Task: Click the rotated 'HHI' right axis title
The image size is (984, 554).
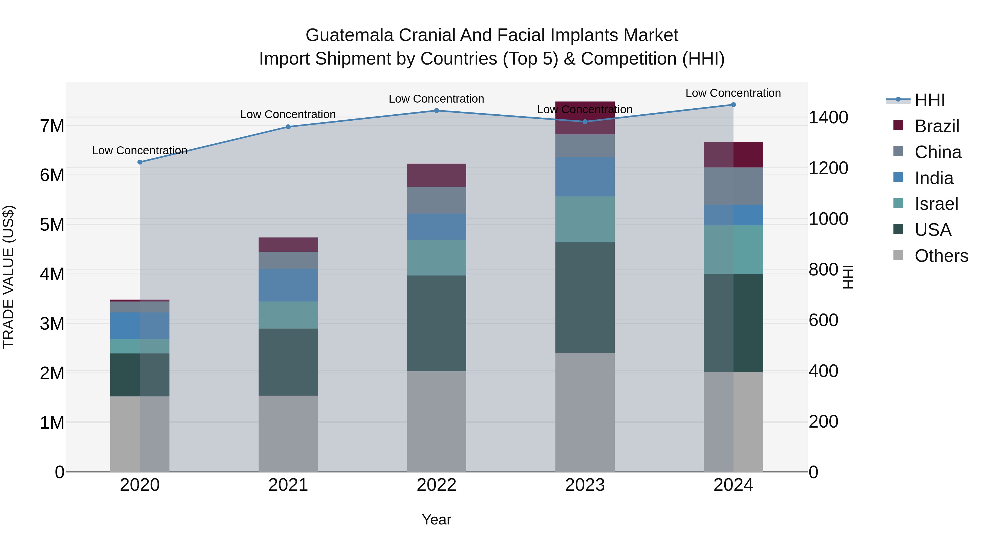Action: pos(848,277)
